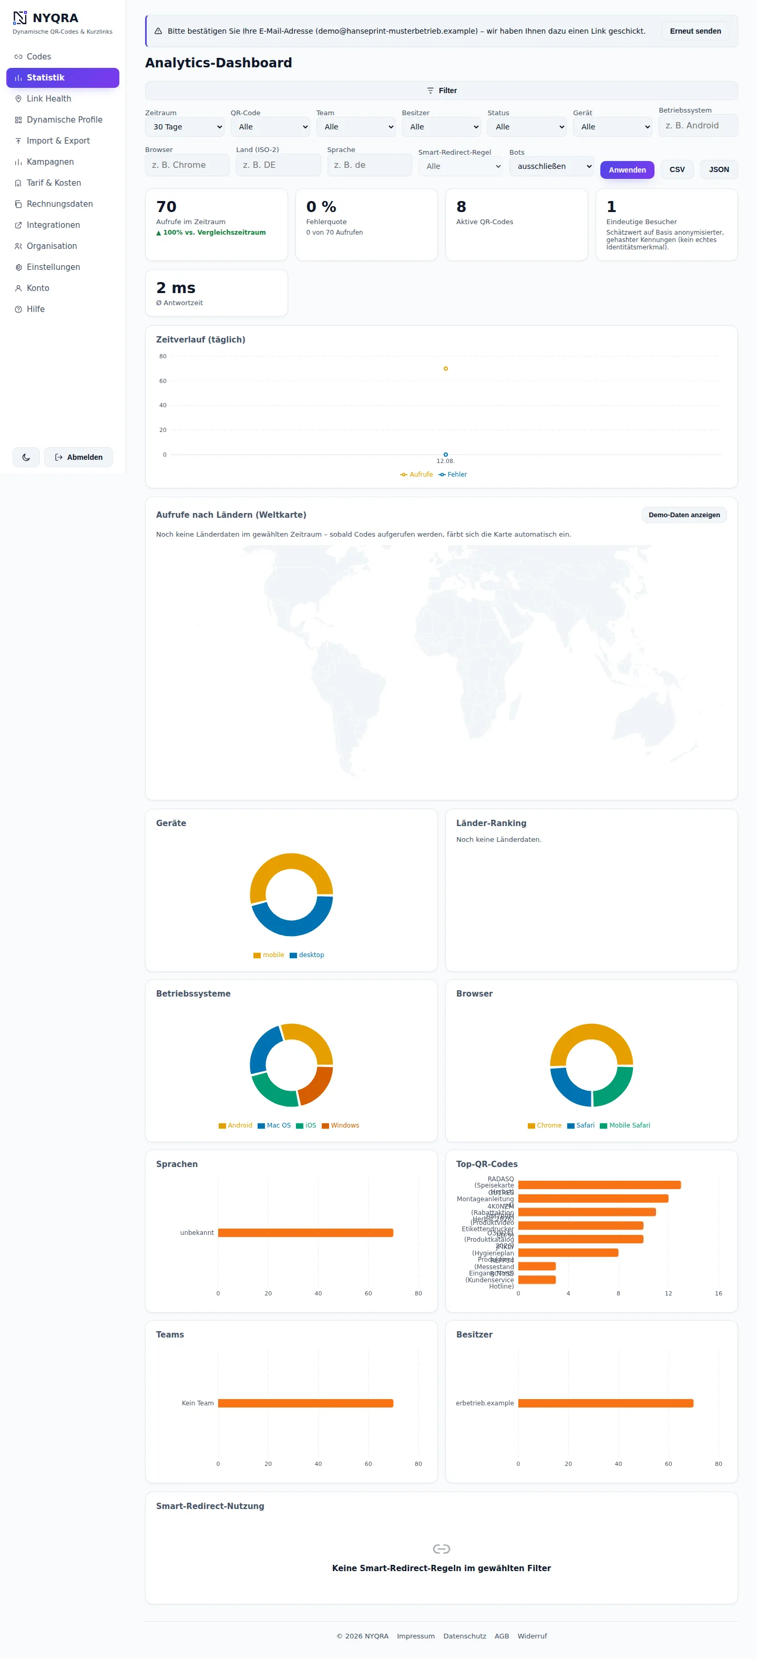Screen dimensions: 757x1659
Task: Navigate to Kampagnen
Action: (x=63, y=162)
